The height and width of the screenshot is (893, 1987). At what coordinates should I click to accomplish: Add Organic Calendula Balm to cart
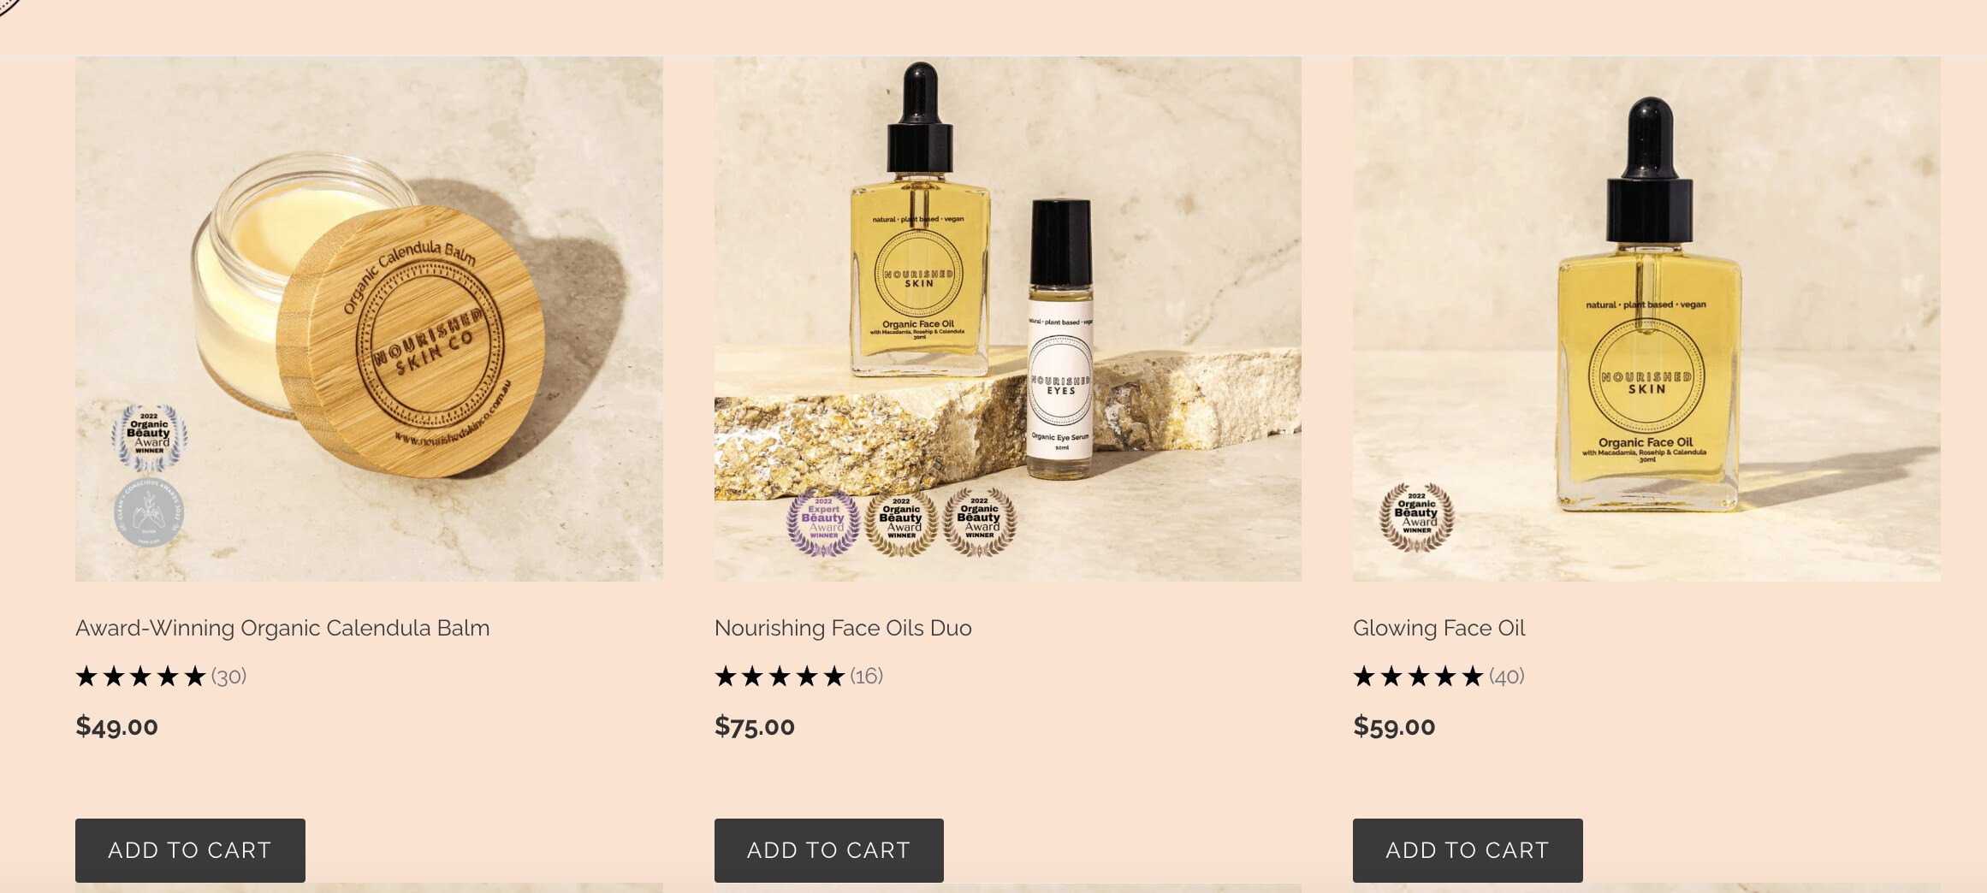point(190,850)
